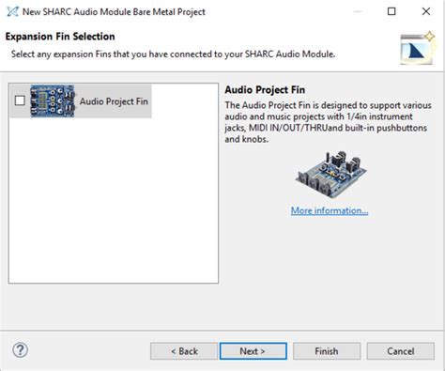Image resolution: width=445 pixels, height=371 pixels.
Task: Go to previous page with Back button
Action: coord(184,351)
